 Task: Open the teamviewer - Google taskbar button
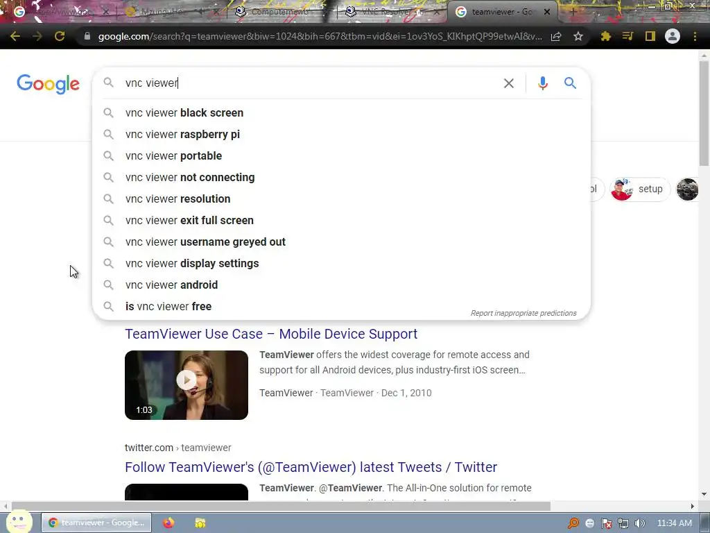[96, 523]
